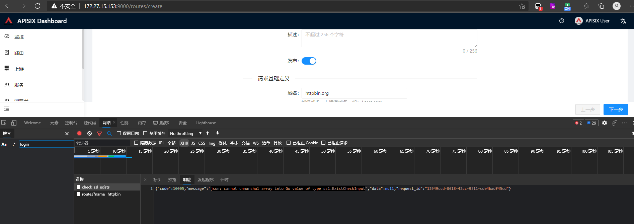Open the browser profile avatar
The height and width of the screenshot is (224, 634).
click(x=617, y=6)
